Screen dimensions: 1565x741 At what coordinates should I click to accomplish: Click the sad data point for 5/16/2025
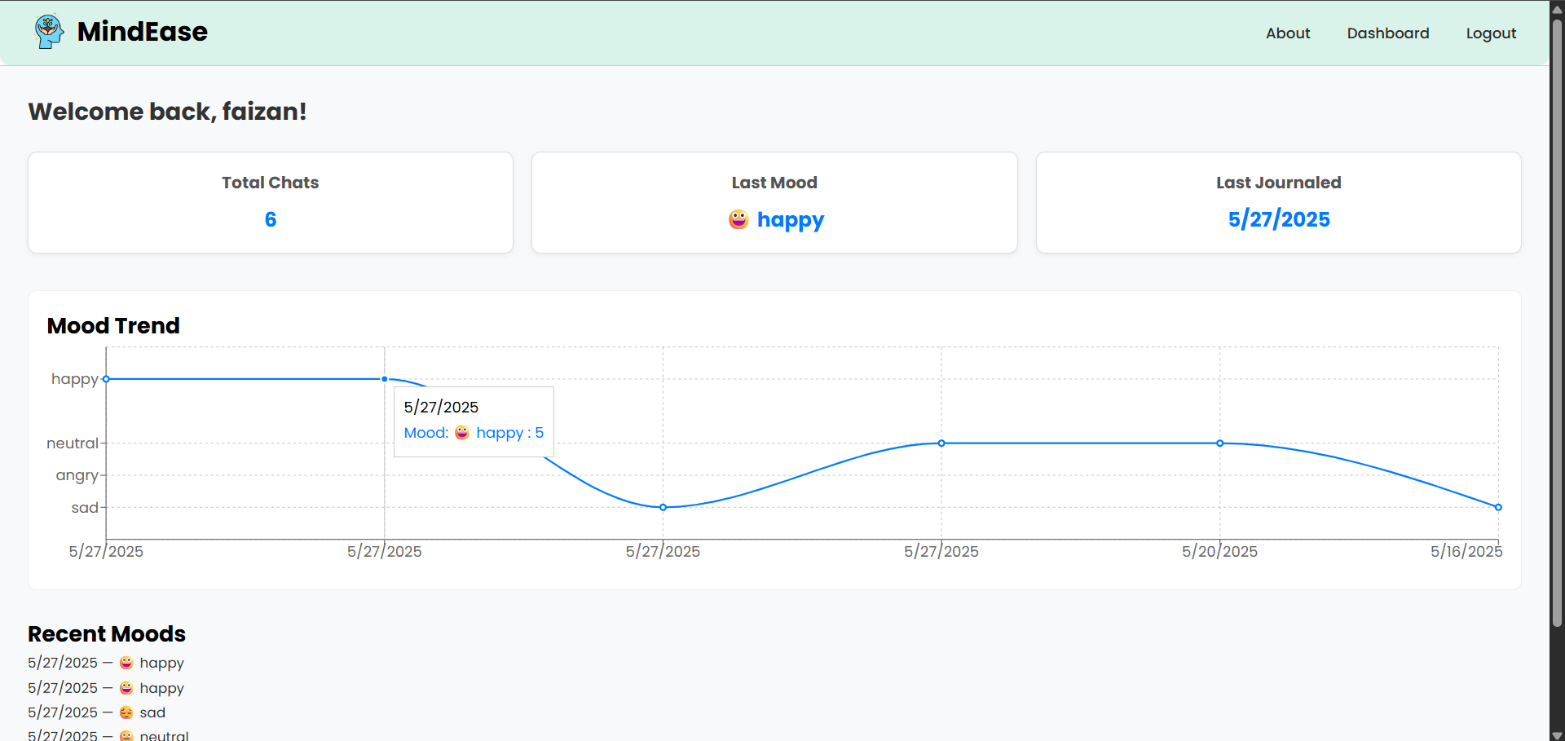[1498, 507]
